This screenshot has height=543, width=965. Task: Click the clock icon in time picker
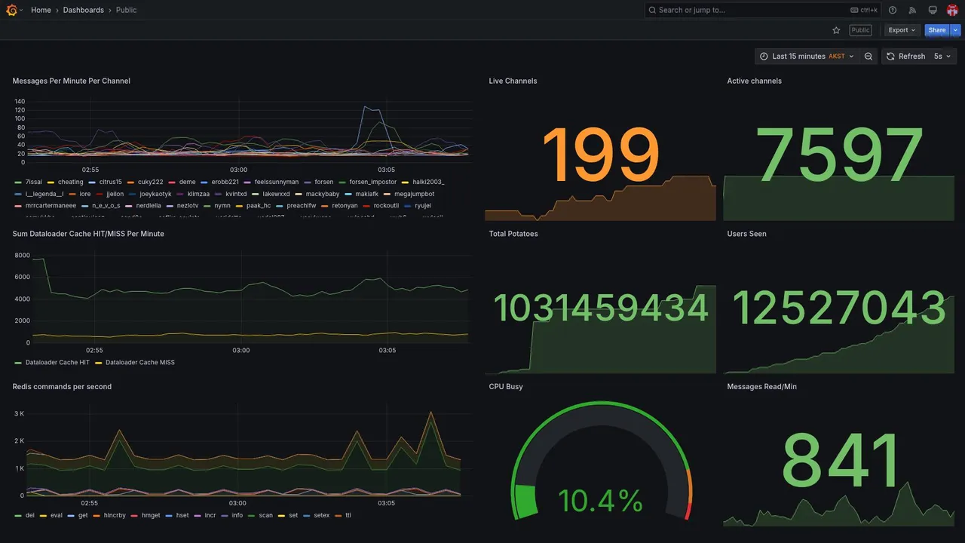point(764,57)
